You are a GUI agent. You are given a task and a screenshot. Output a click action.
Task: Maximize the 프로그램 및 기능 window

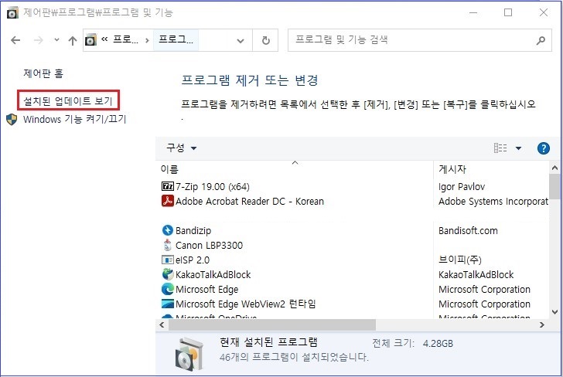(508, 12)
